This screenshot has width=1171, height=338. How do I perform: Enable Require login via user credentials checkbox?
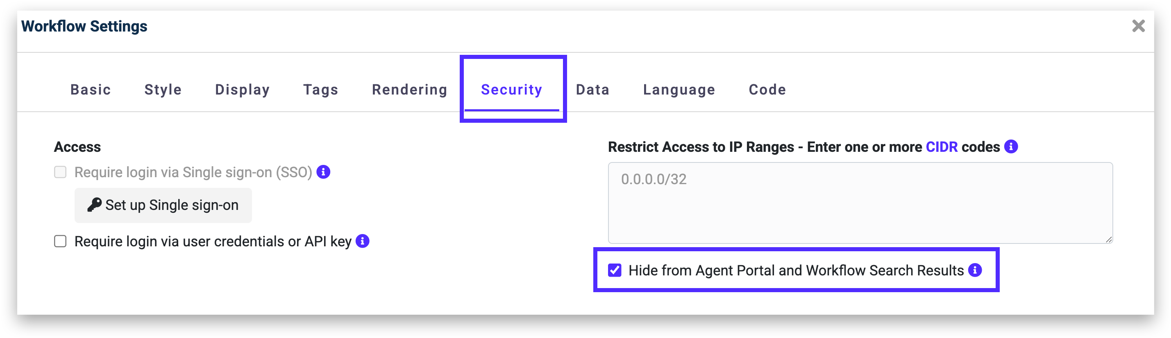click(x=61, y=241)
